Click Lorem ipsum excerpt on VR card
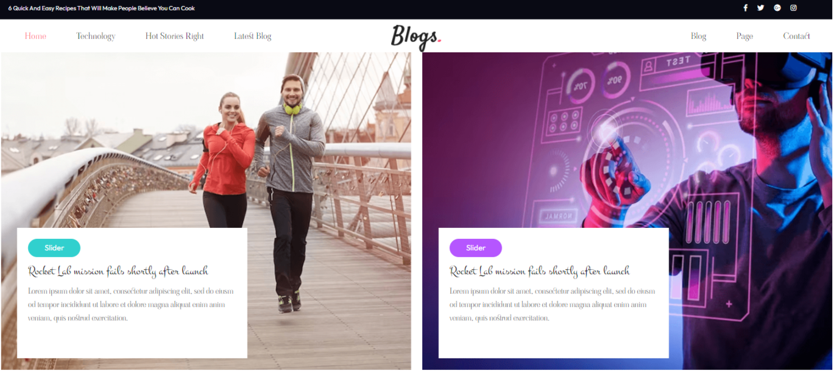834x373 pixels. 552,305
